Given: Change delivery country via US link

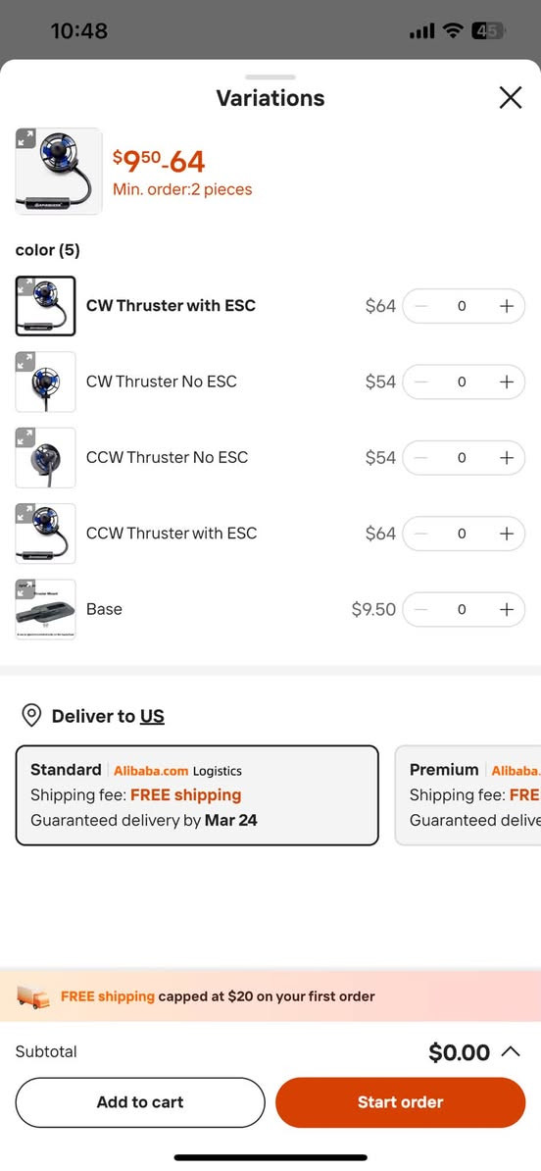Looking at the screenshot, I should 152,716.
